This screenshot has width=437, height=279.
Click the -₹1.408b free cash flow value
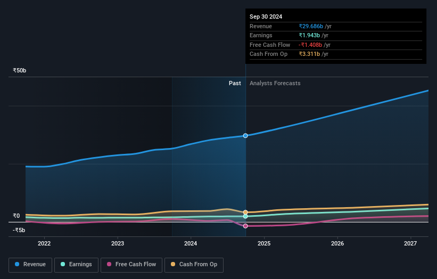click(310, 45)
